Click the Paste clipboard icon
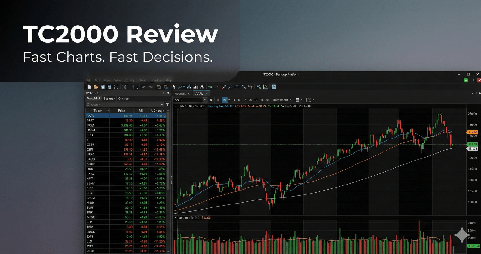 tap(166, 87)
